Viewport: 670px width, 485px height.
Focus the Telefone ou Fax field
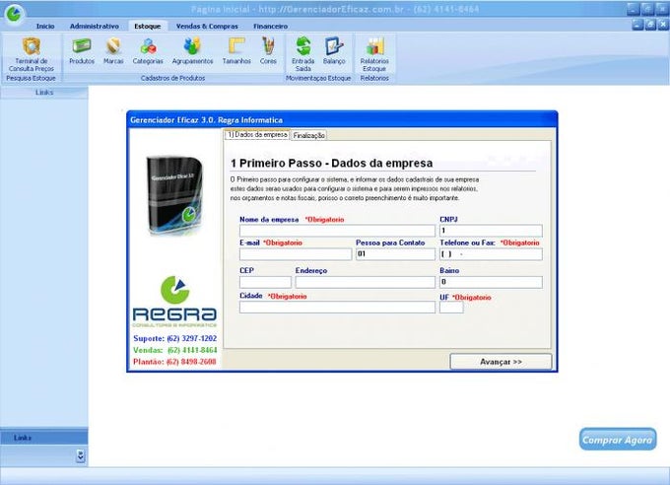491,254
